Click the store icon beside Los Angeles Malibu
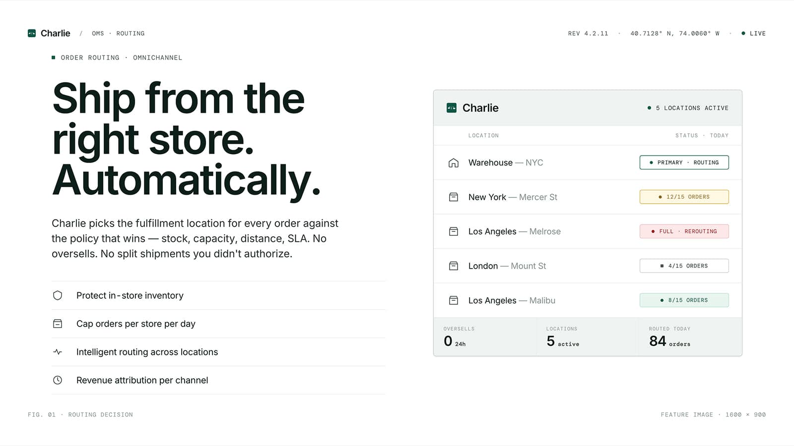The height and width of the screenshot is (446, 794). (454, 300)
